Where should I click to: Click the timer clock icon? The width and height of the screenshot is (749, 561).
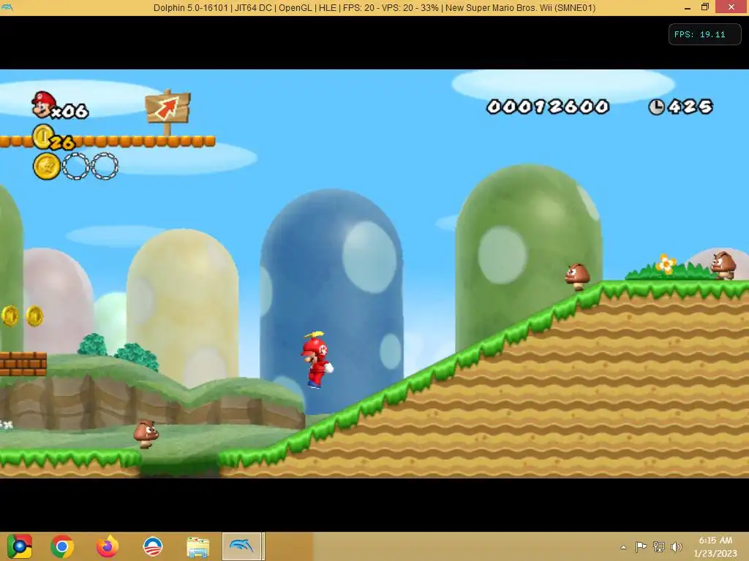coord(656,107)
